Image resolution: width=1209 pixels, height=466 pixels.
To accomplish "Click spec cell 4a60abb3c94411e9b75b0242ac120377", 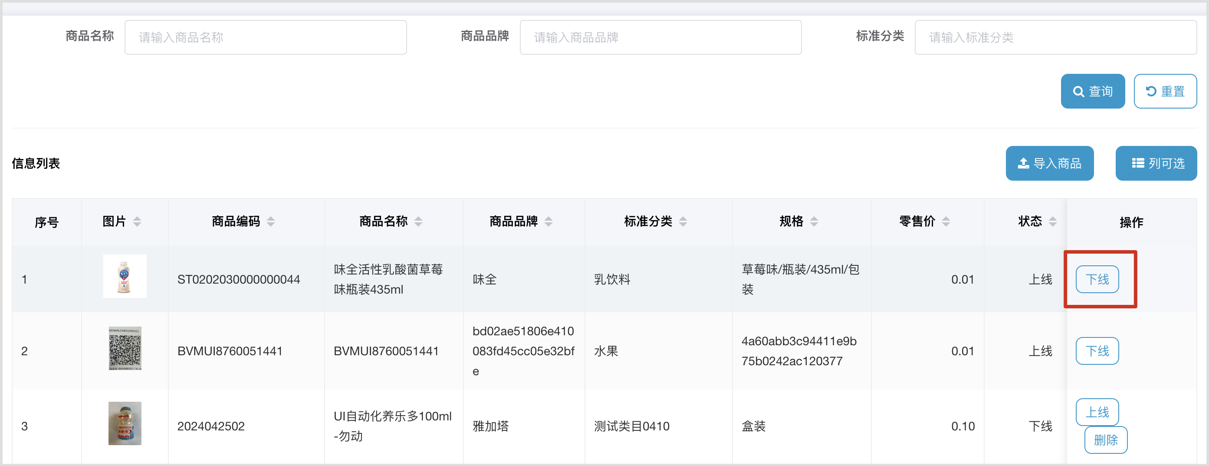I will pyautogui.click(x=799, y=351).
